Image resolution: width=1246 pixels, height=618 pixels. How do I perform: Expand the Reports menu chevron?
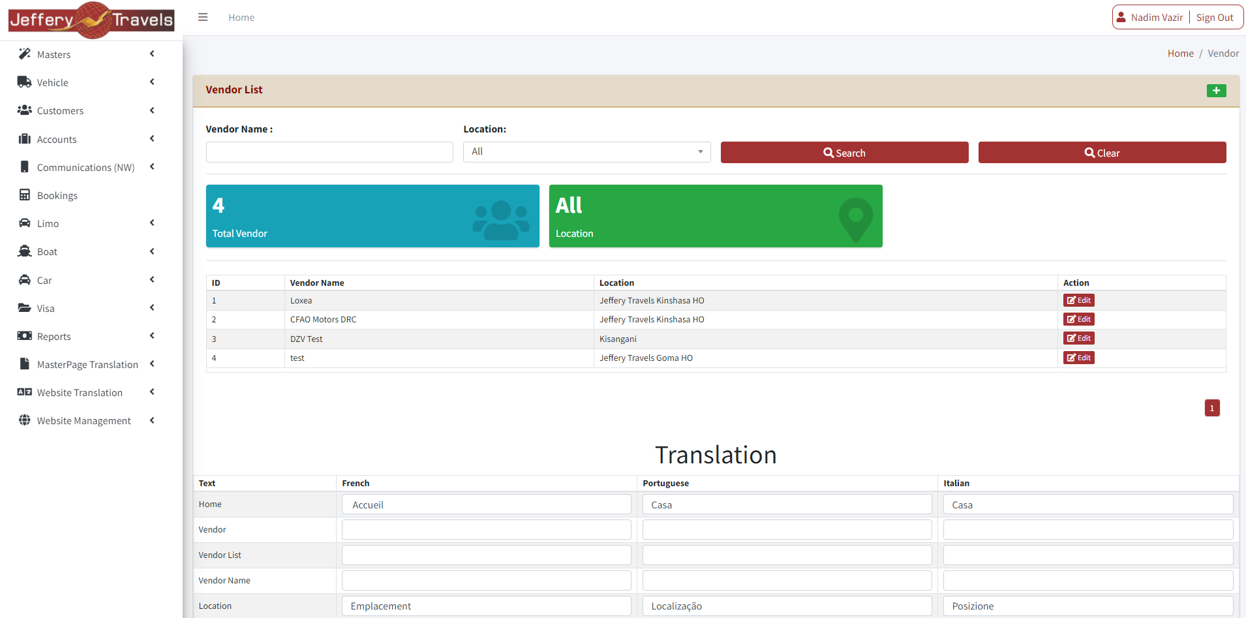click(x=152, y=336)
